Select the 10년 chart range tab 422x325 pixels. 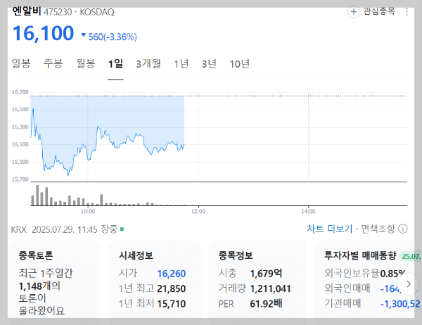coord(240,64)
